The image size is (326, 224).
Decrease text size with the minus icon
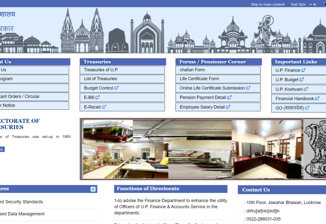click(x=310, y=4)
